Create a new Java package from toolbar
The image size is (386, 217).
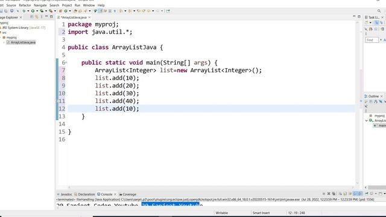pos(60,11)
